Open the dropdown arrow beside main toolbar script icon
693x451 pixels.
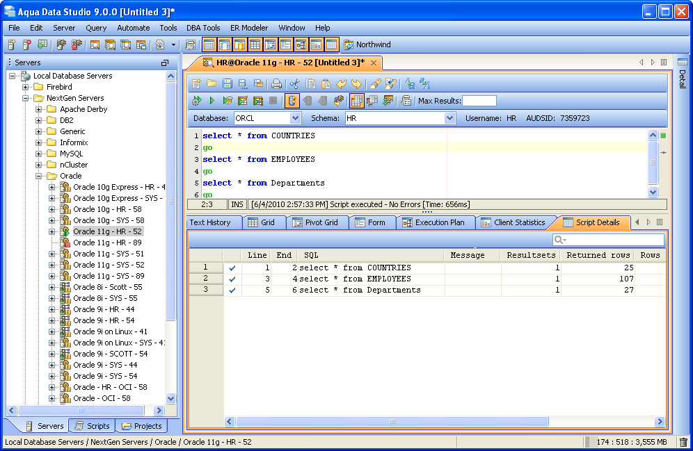pos(173,44)
